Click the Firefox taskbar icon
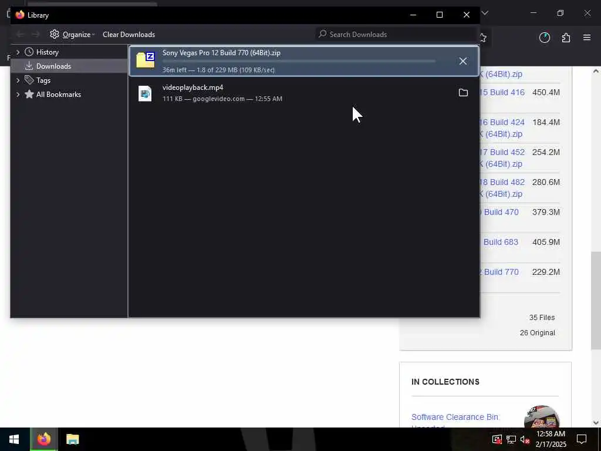 43,439
